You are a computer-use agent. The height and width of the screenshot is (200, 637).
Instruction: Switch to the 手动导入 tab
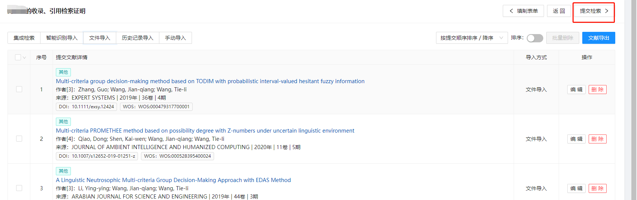coord(175,38)
